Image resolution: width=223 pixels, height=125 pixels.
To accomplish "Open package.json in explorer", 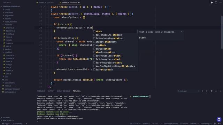I will [x=10, y=92].
